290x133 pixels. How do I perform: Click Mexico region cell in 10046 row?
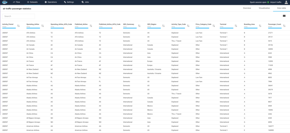click(150, 110)
